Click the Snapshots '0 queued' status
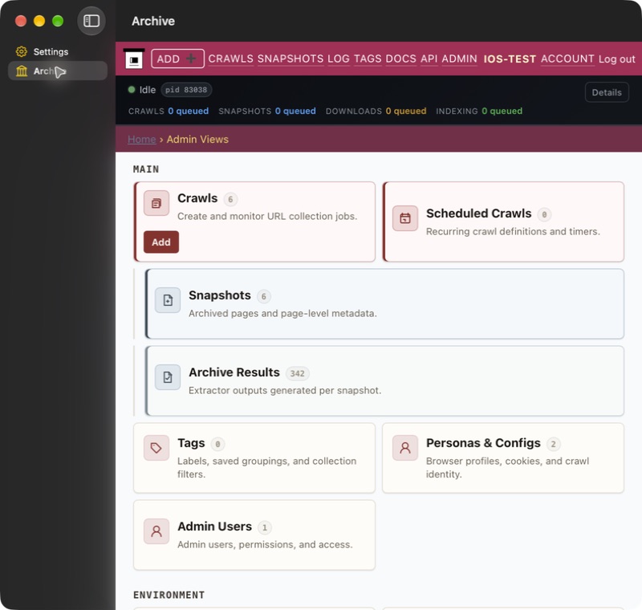The height and width of the screenshot is (610, 642). (295, 111)
